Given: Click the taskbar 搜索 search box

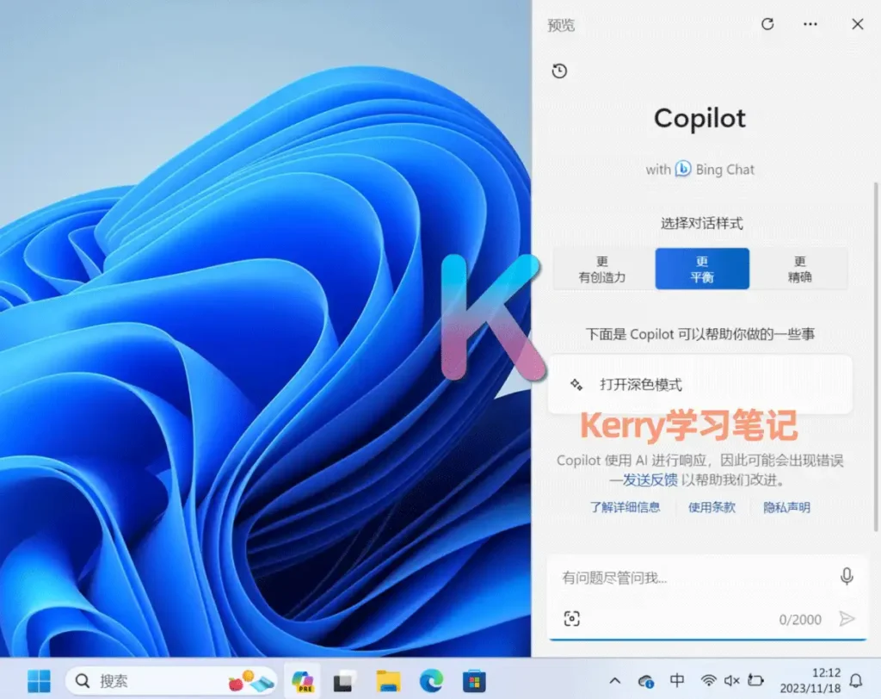Looking at the screenshot, I should point(171,681).
